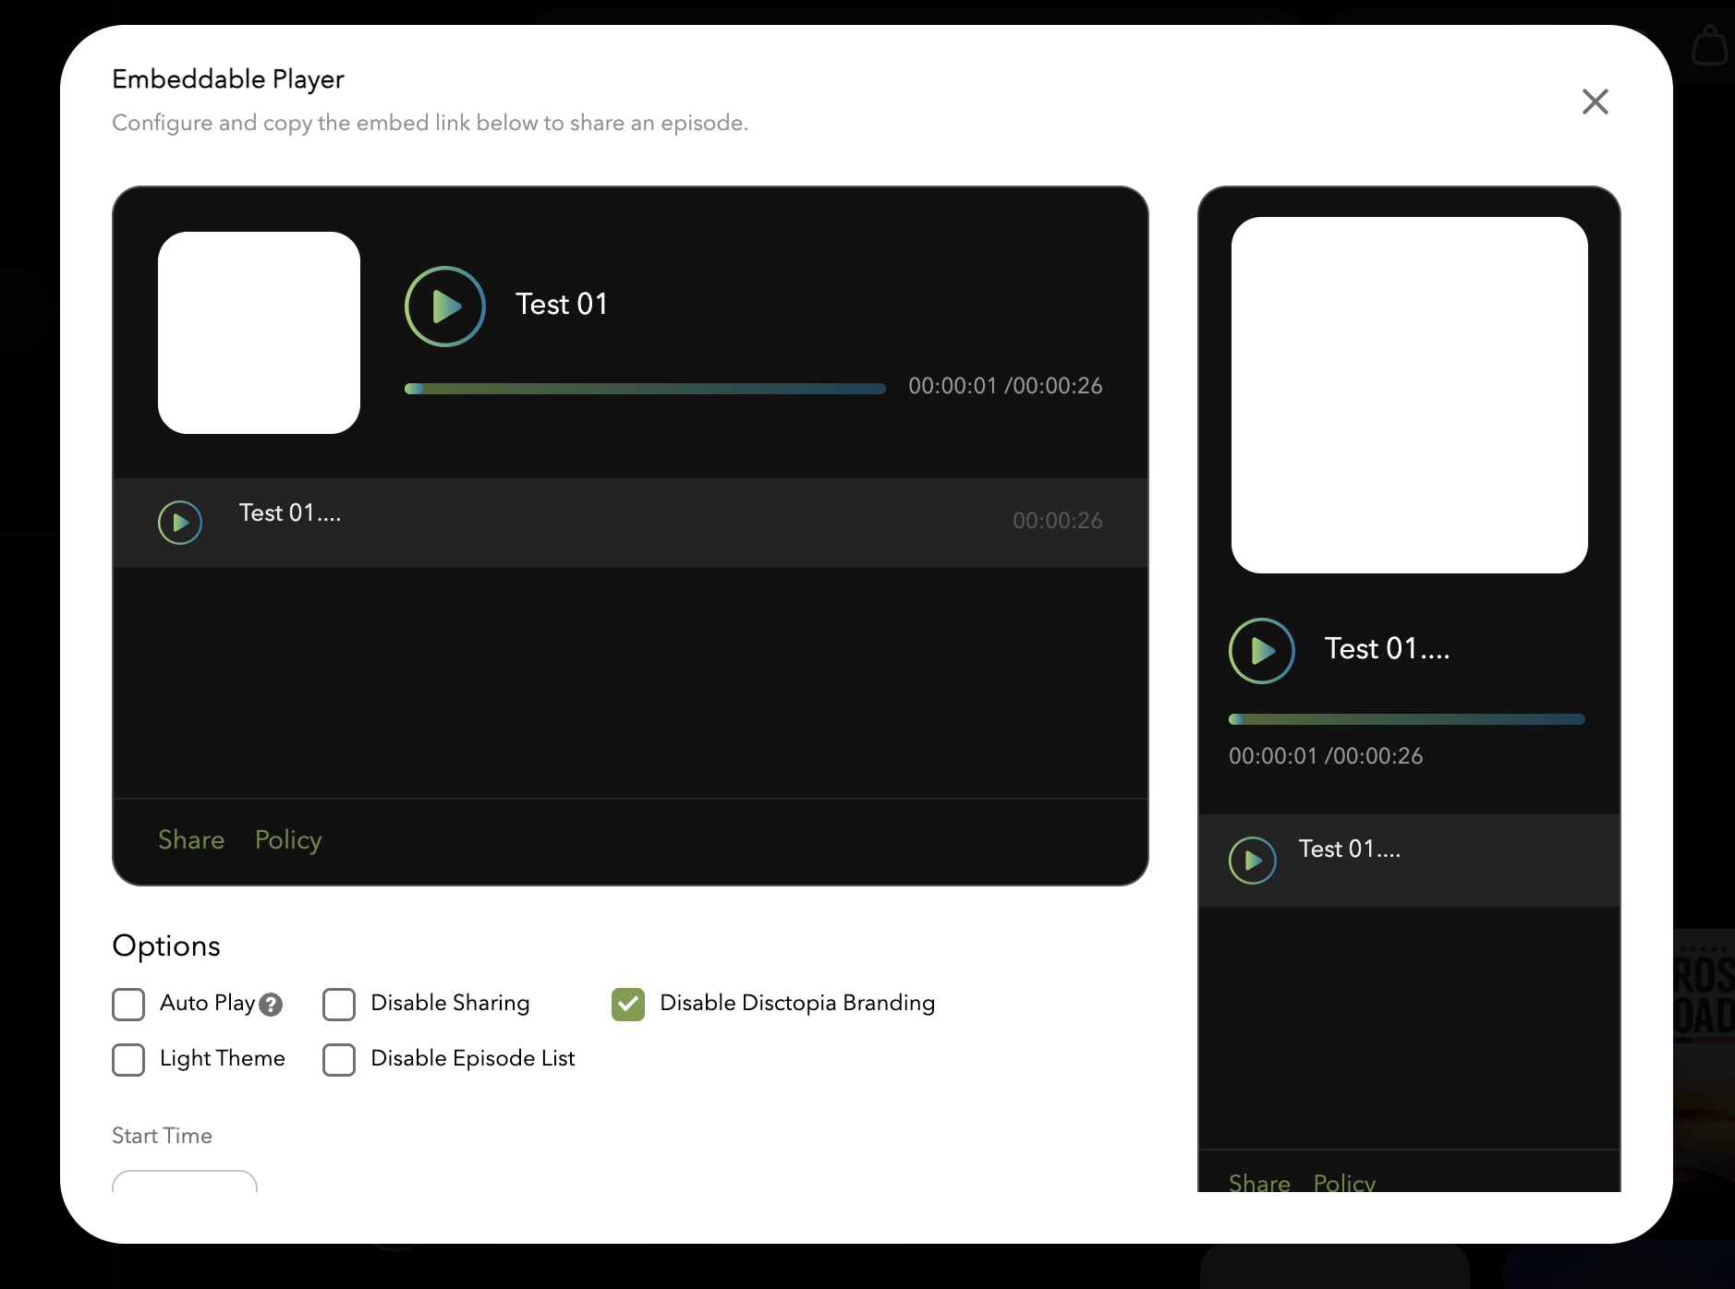Screen dimensions: 1735x1289
Task: Click the Options section heading
Action: 166,946
